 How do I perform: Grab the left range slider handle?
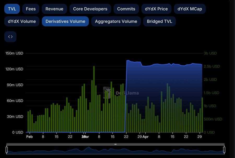coord(7,150)
